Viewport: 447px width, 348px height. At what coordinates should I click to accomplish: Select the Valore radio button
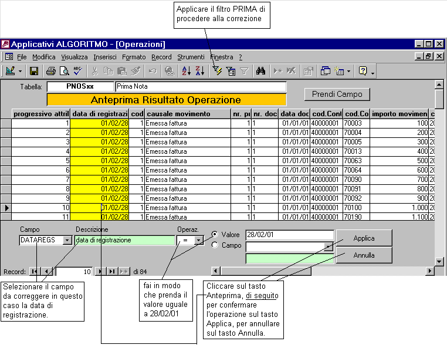(215, 234)
